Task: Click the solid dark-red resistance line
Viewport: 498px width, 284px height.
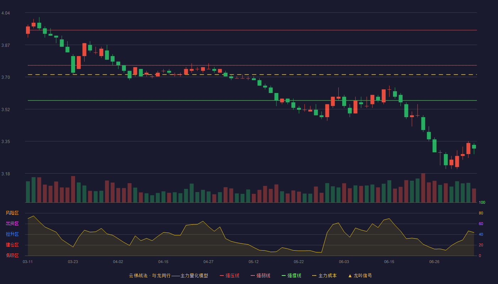Action: click(x=252, y=30)
